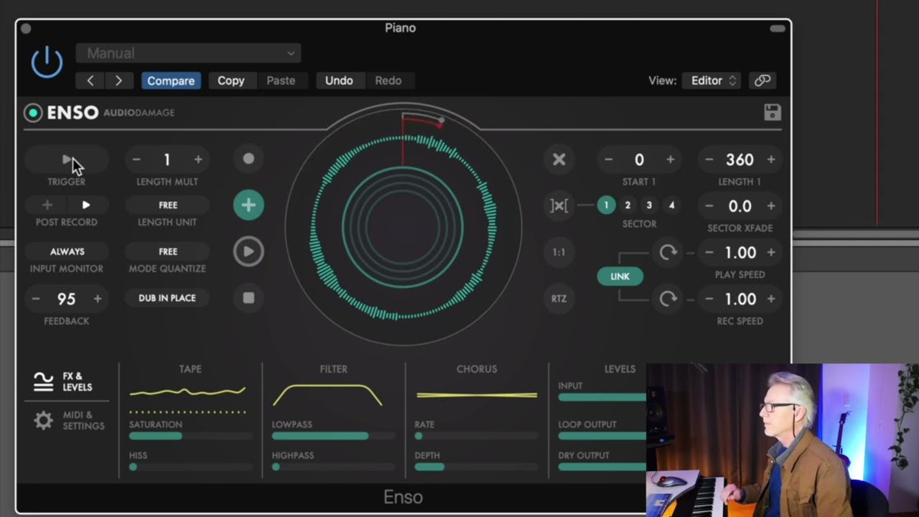The height and width of the screenshot is (517, 919).
Task: Adjust the Chorus Rate slider
Action: click(477, 436)
